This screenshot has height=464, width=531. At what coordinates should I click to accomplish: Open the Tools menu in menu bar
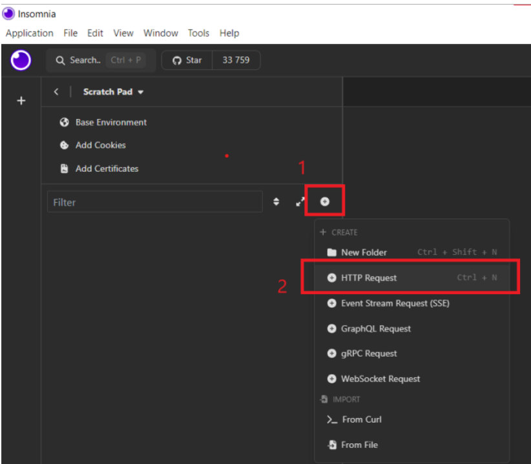tap(199, 33)
